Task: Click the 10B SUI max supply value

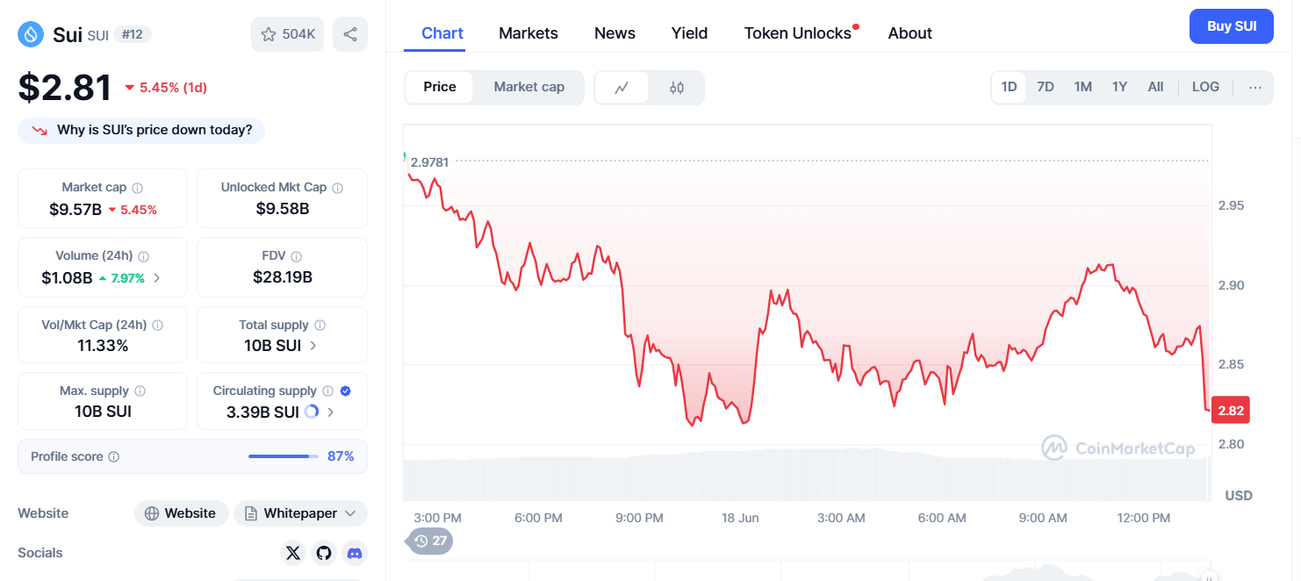Action: [103, 412]
